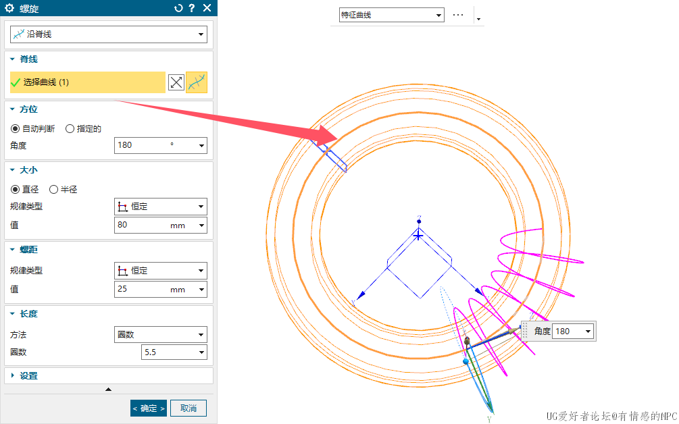Click the diameter value field showing 80

click(x=141, y=225)
